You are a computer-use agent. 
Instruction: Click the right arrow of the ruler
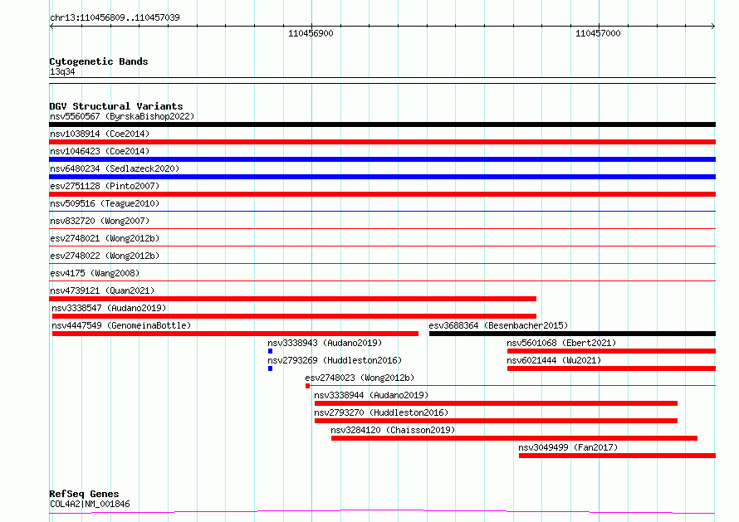point(713,27)
